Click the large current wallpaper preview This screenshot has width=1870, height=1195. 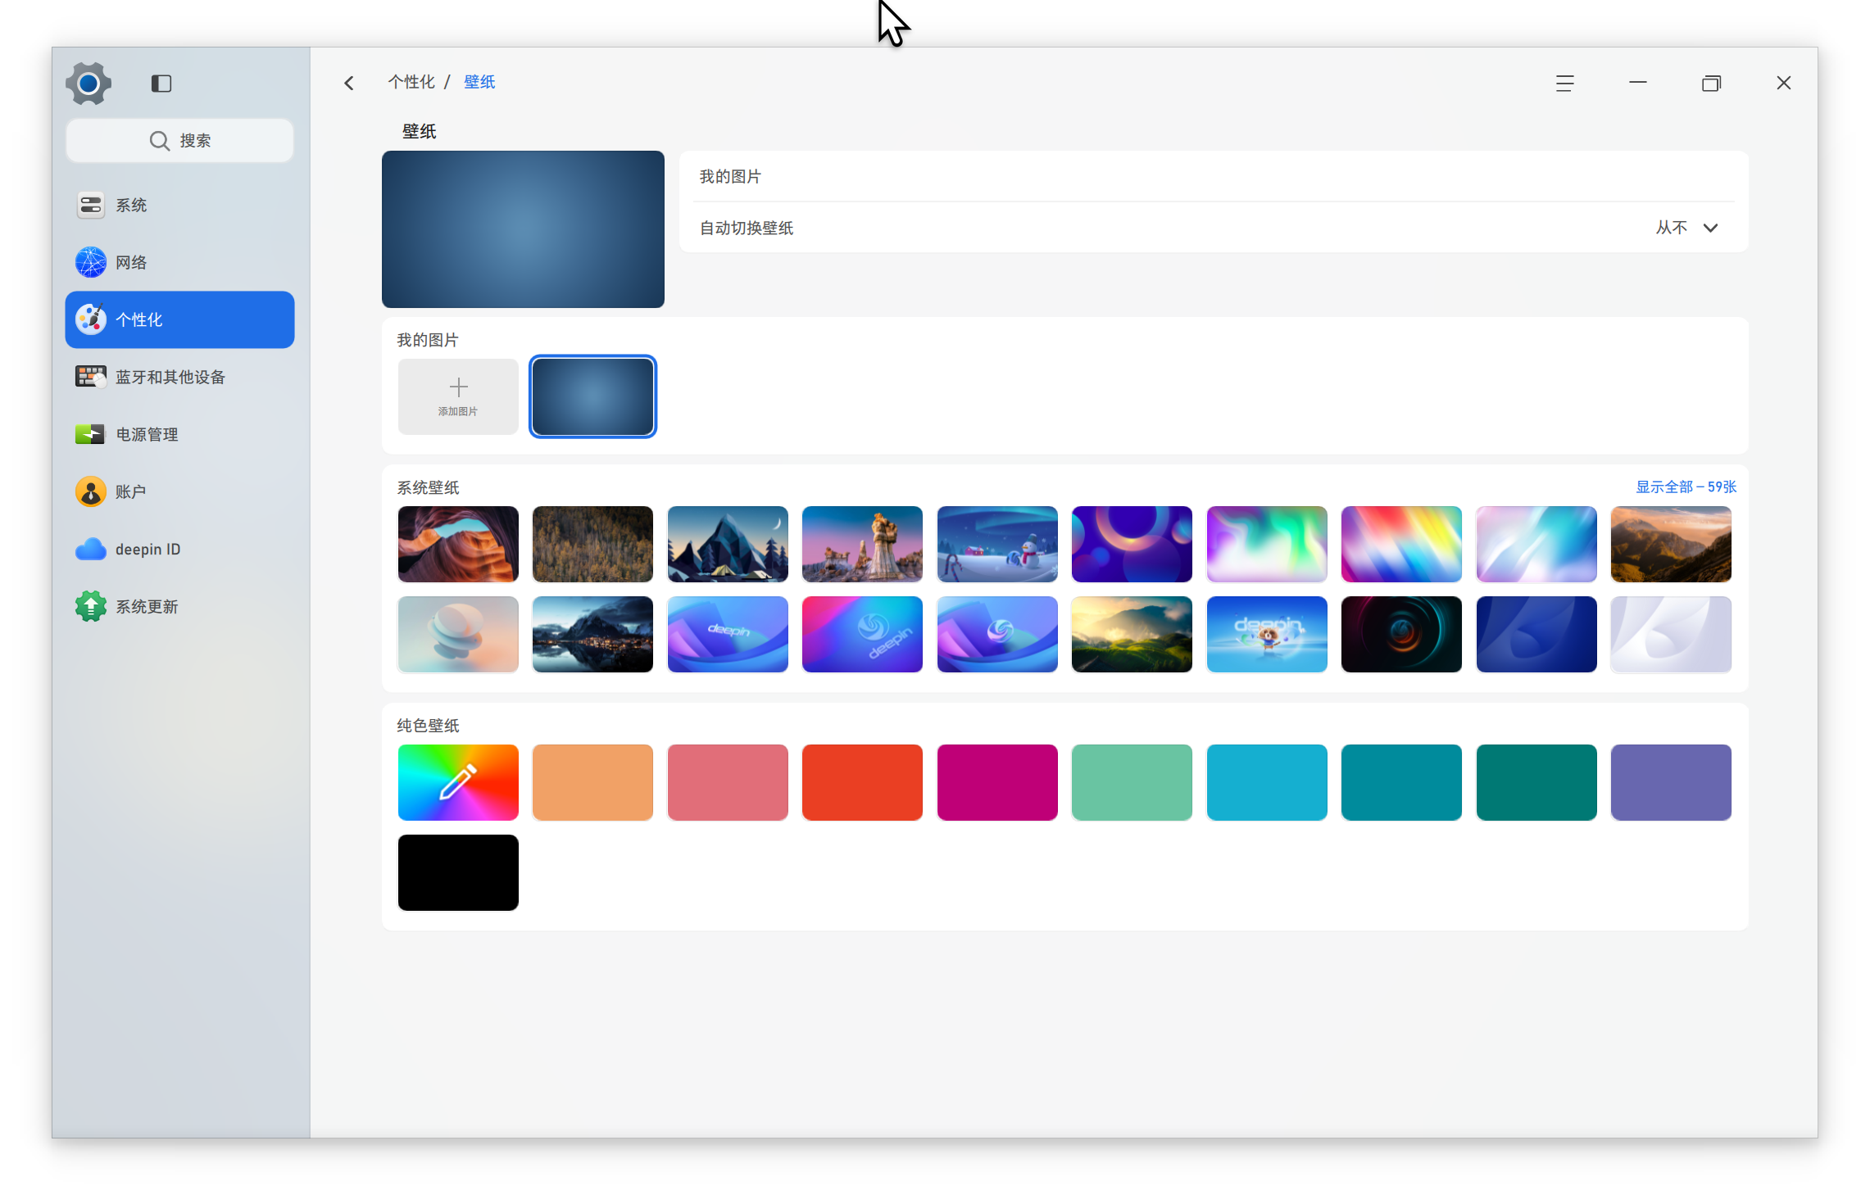523,229
